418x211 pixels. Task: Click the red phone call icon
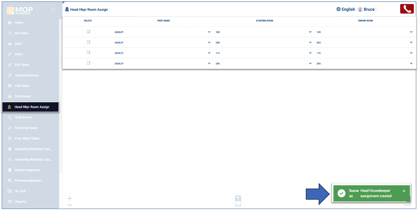[407, 9]
